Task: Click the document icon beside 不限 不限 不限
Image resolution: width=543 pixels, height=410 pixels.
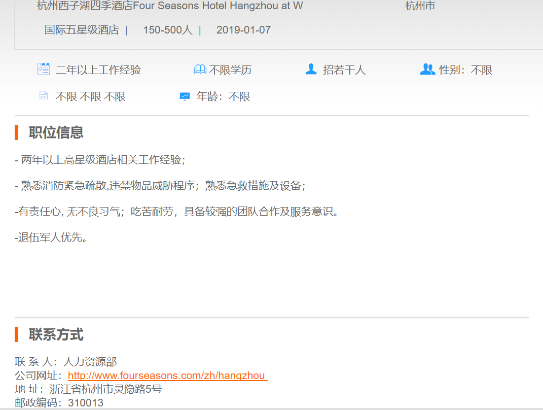Action: (x=44, y=96)
